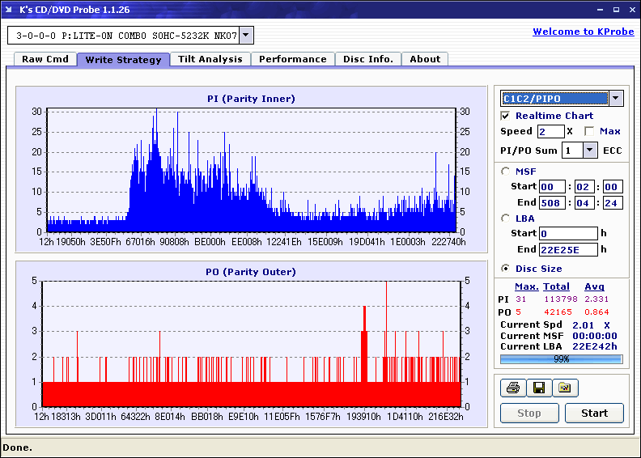The height and width of the screenshot is (458, 641).
Task: Click the print chart icon
Action: pyautogui.click(x=513, y=388)
